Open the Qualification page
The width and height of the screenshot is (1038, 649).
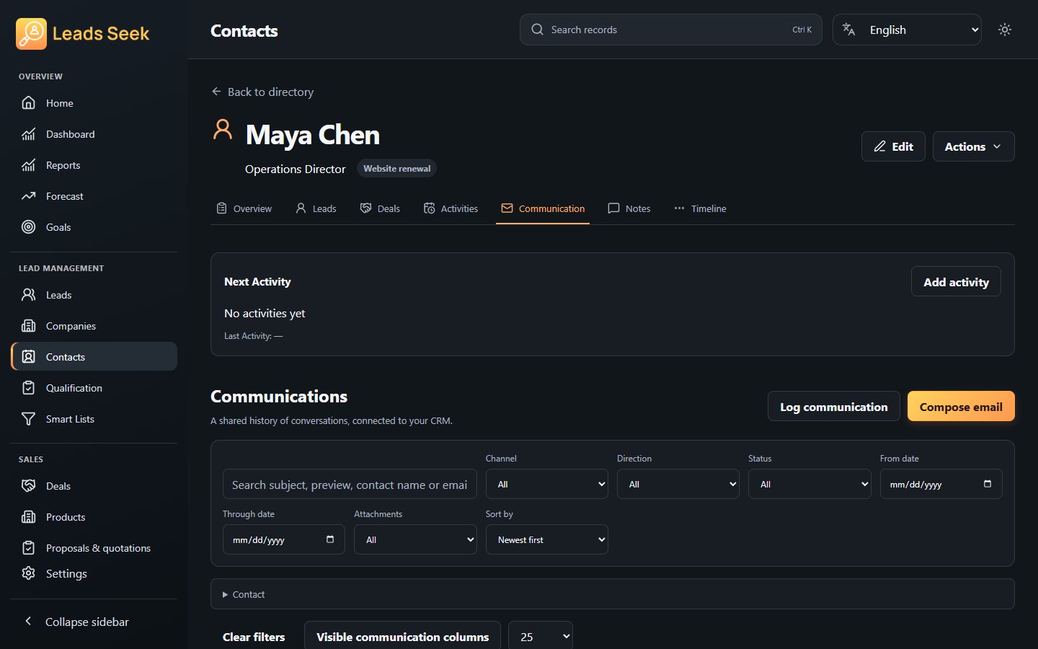click(94, 388)
